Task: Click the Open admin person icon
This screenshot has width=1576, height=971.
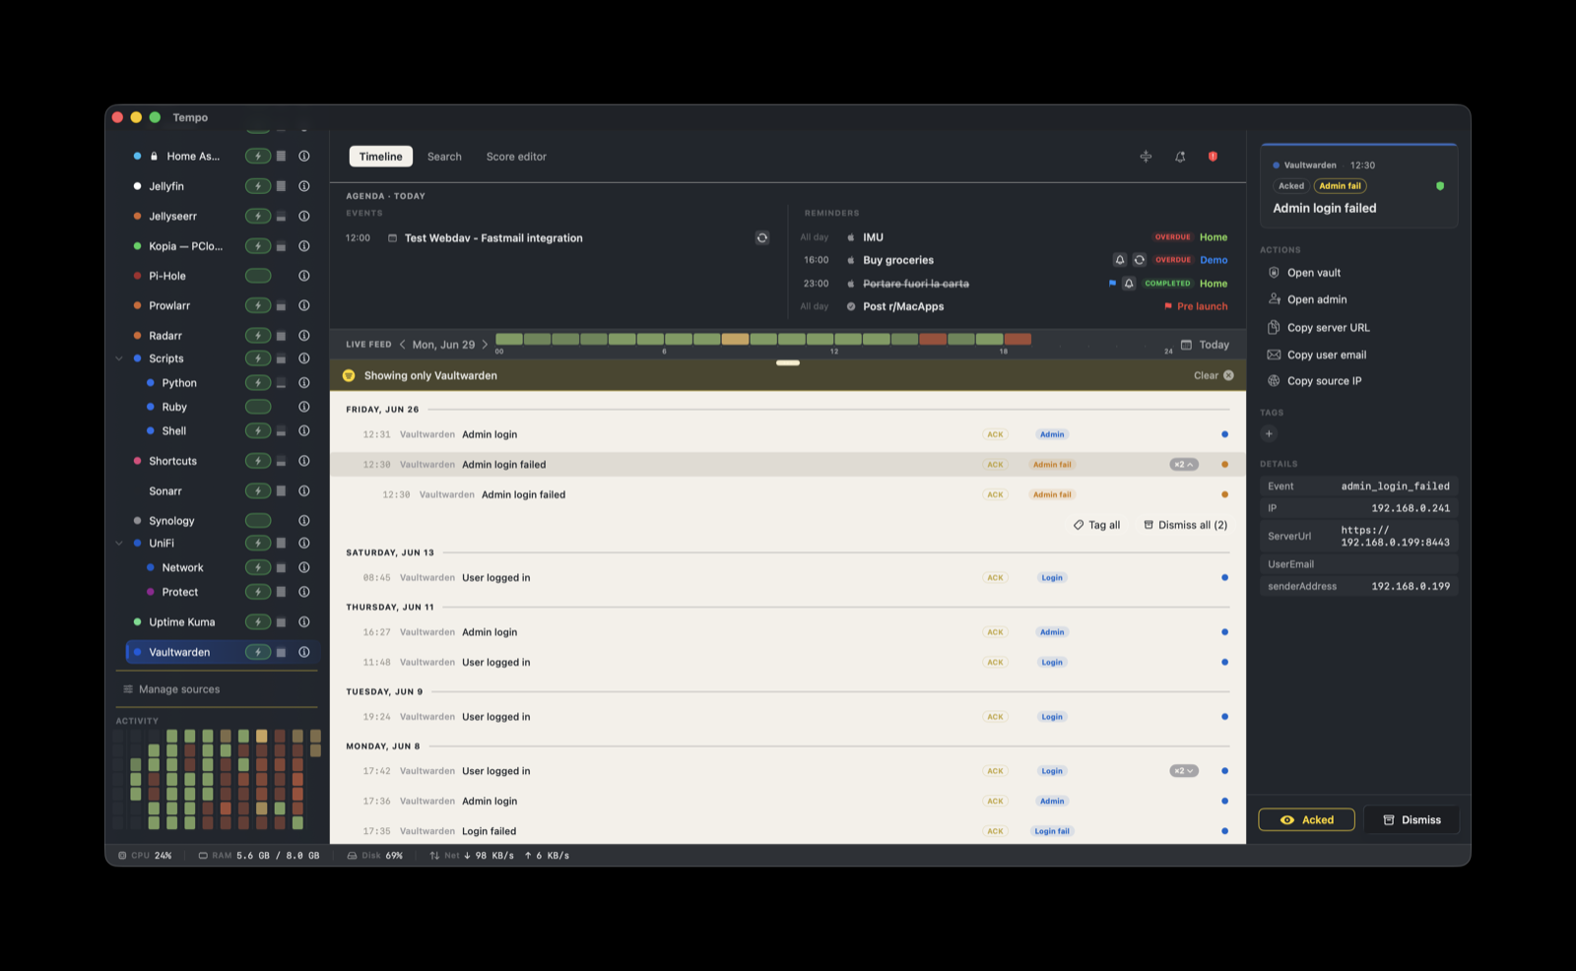Action: (x=1274, y=299)
